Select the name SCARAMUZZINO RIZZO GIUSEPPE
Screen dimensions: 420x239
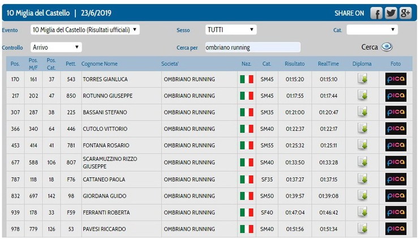[x=110, y=163]
